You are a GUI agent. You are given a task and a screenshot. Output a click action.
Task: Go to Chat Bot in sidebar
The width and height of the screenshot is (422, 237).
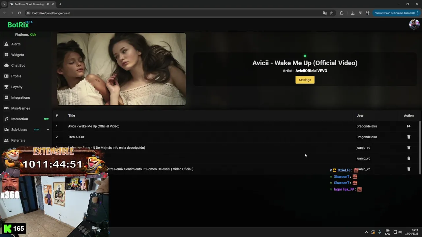click(18, 66)
